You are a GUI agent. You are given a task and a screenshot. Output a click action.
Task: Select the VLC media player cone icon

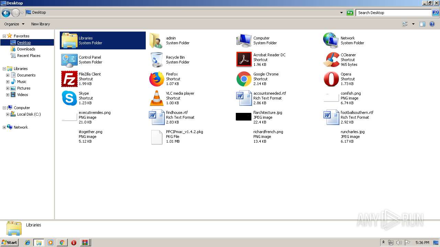156,98
